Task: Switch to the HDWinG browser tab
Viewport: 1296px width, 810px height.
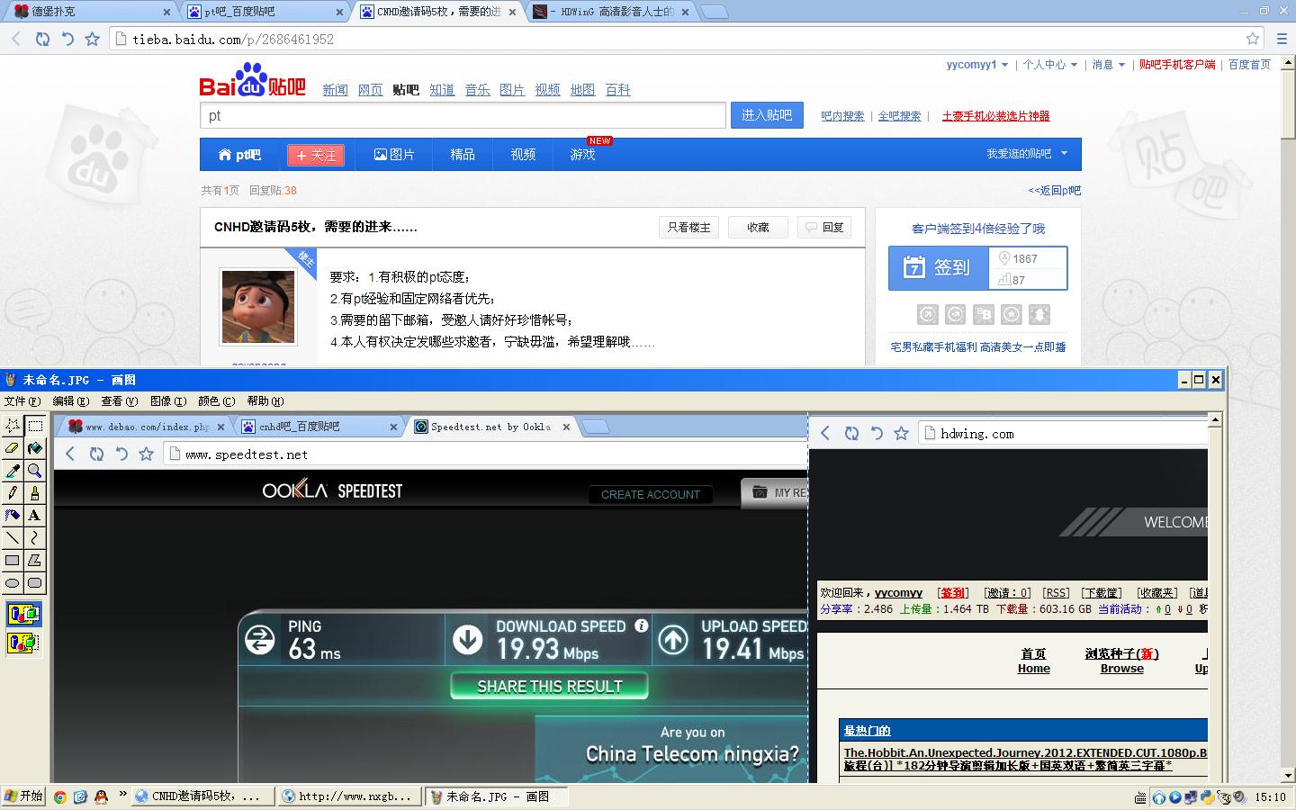Action: click(612, 12)
